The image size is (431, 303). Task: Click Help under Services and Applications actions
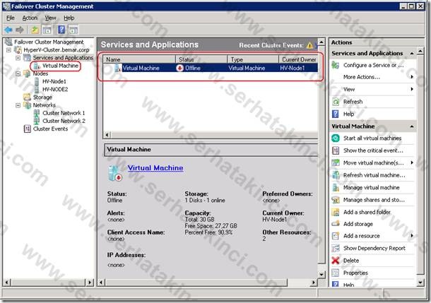[348, 114]
